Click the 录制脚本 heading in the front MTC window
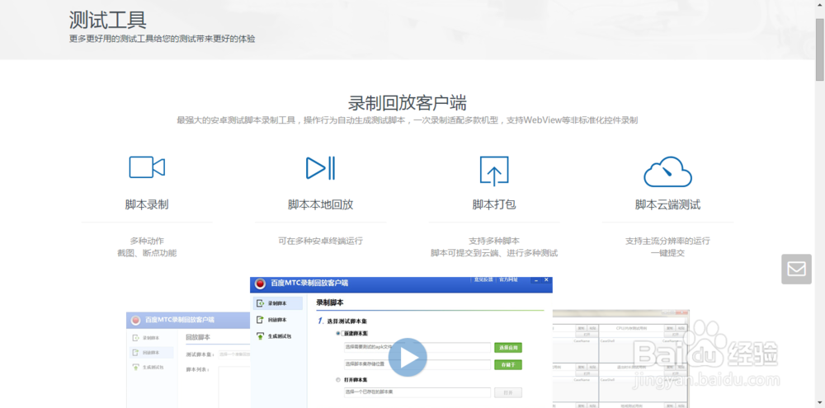The image size is (825, 408). point(330,302)
